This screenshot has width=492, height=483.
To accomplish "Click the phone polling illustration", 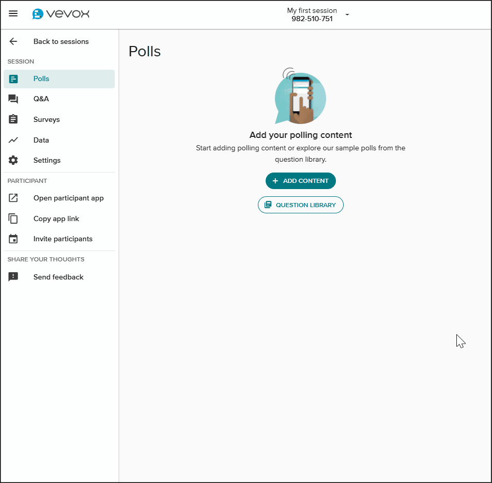I will 300,98.
